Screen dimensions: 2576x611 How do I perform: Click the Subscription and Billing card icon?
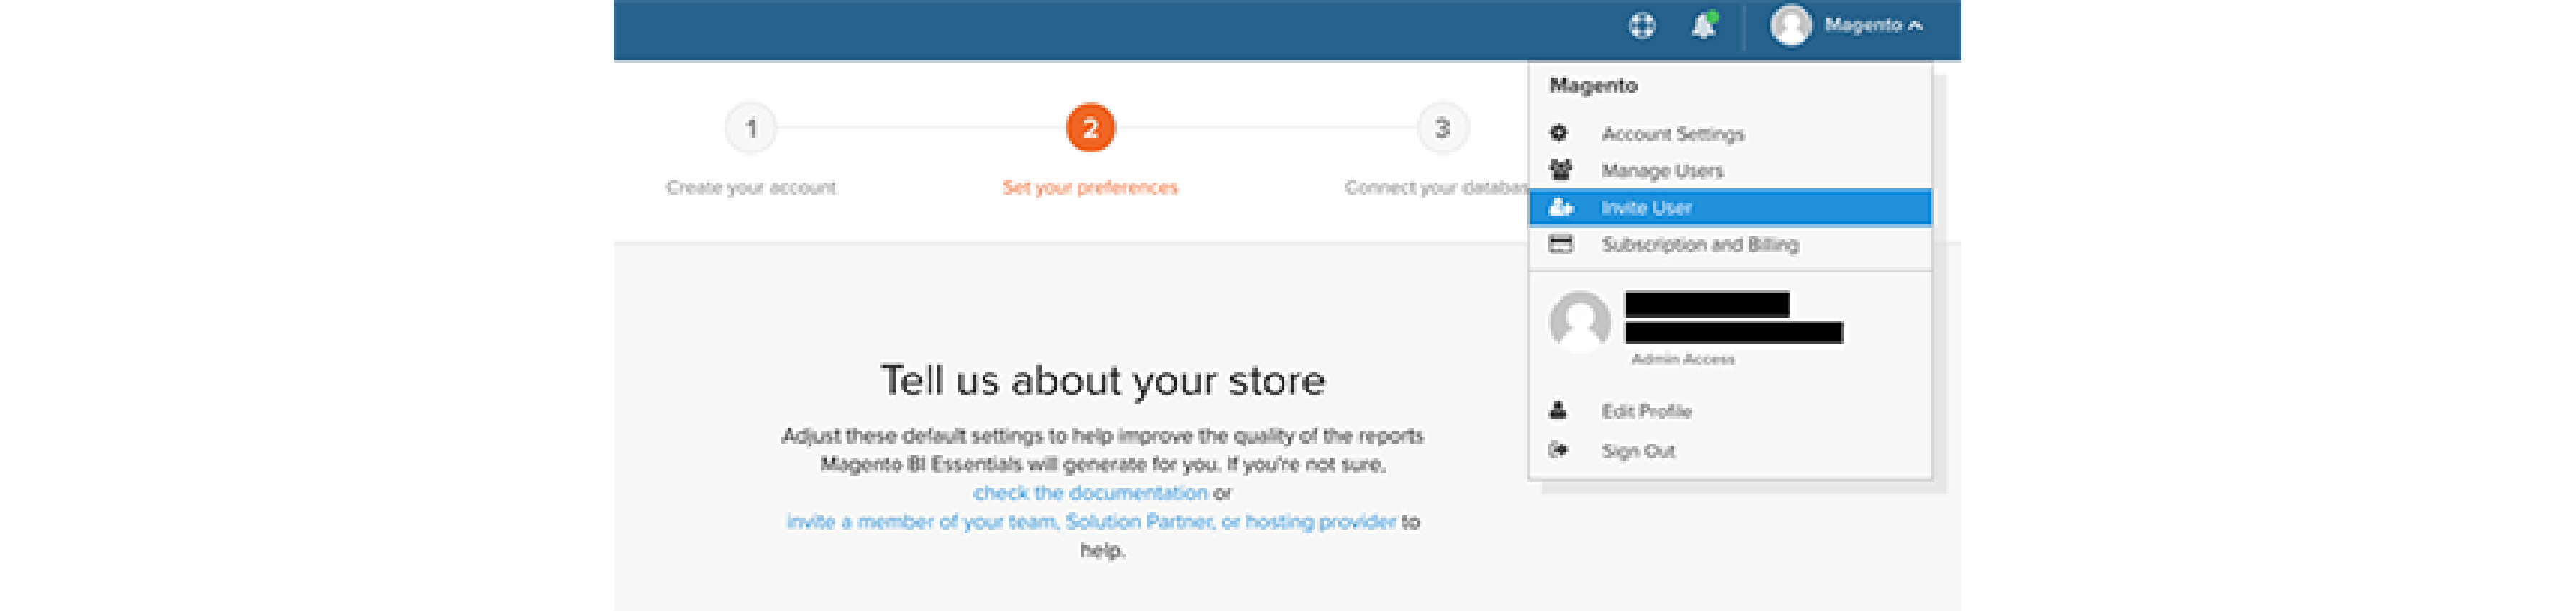tap(1560, 244)
